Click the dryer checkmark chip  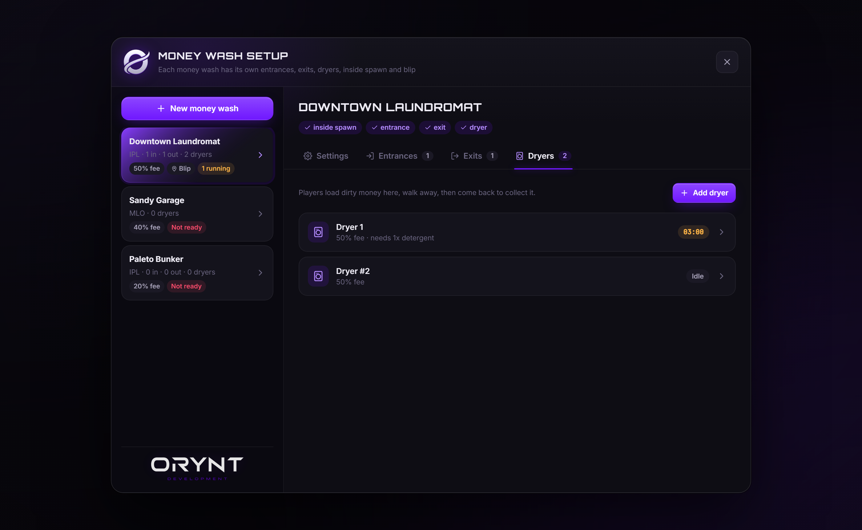click(x=474, y=128)
